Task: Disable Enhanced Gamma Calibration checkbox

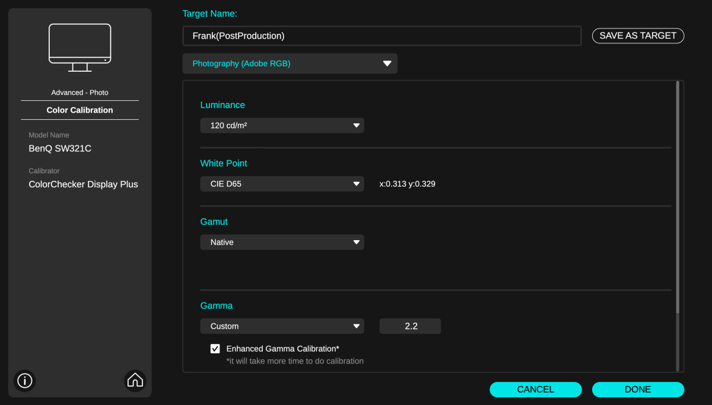Action: tap(215, 349)
